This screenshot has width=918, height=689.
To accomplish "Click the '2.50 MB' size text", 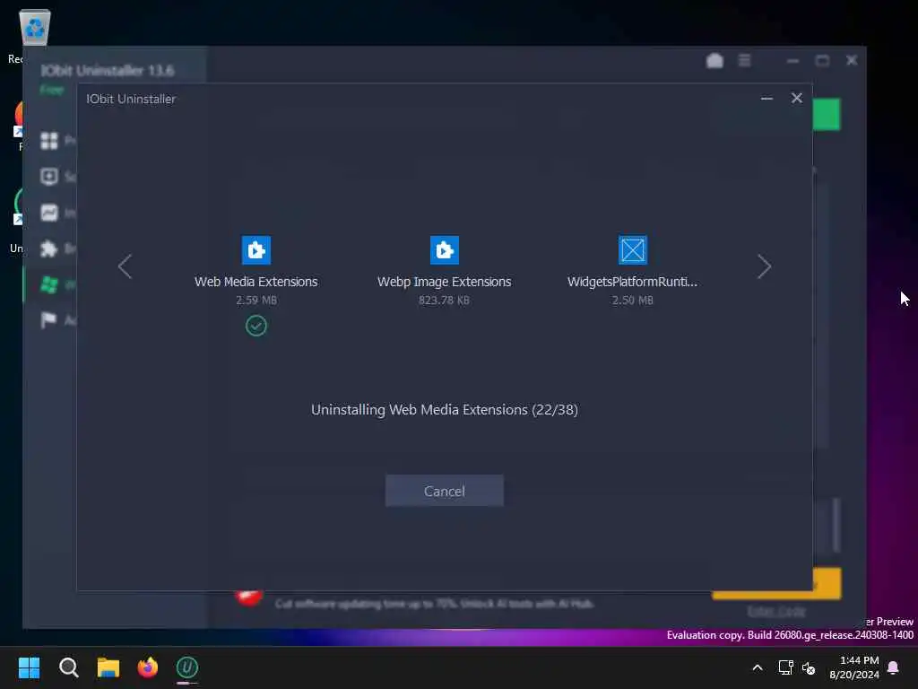I will 632,300.
